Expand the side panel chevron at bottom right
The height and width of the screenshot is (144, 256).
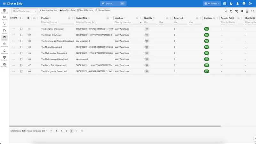(255, 139)
